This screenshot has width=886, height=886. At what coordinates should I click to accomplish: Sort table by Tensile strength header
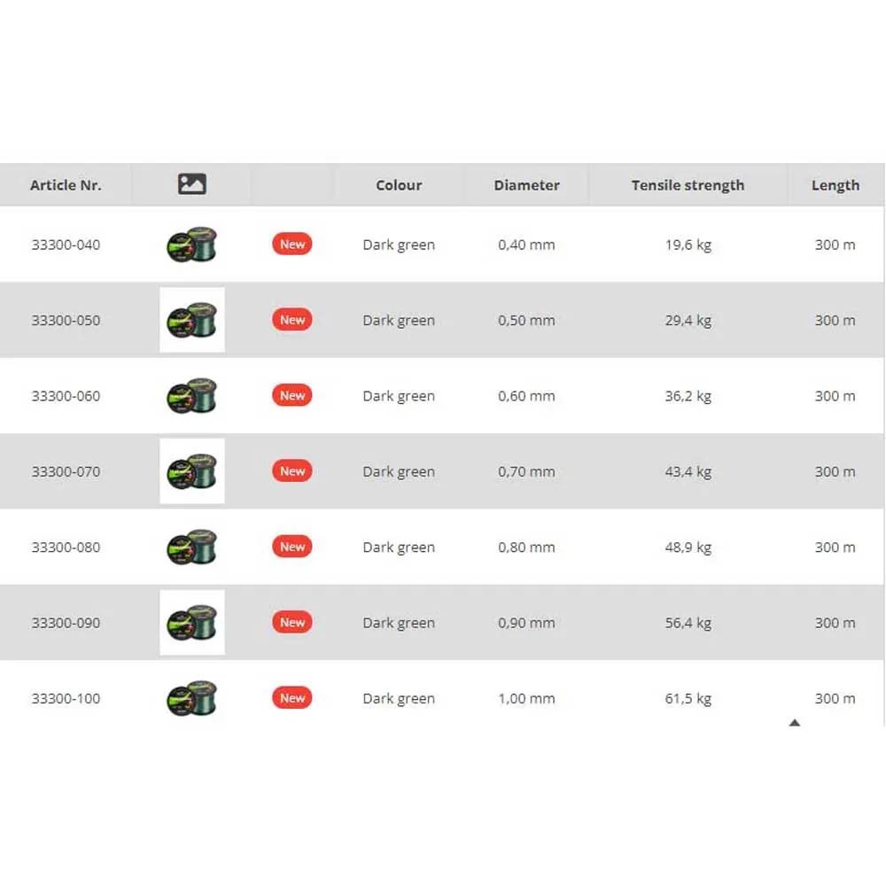(x=688, y=185)
